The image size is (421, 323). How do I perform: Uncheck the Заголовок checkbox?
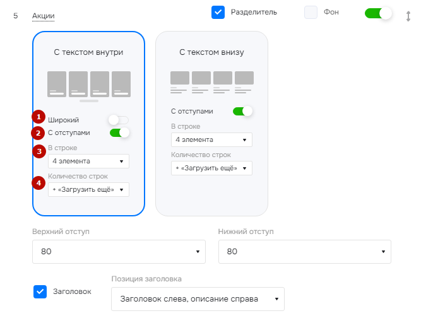pyautogui.click(x=40, y=291)
